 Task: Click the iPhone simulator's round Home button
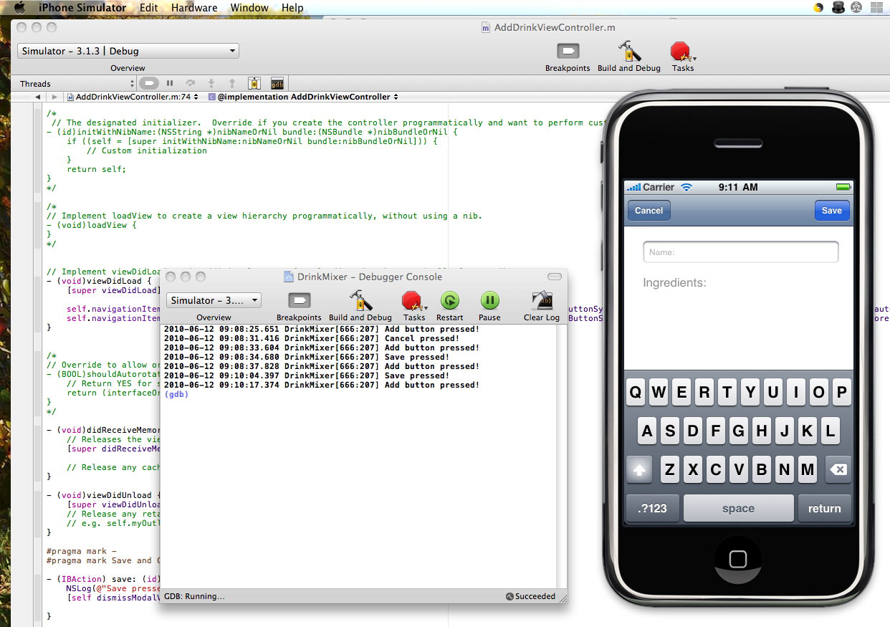(738, 560)
